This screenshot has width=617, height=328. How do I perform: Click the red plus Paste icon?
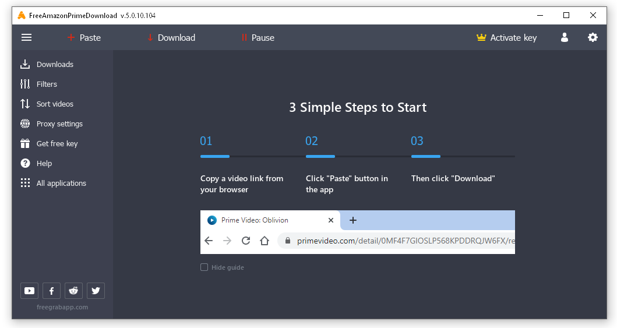tap(71, 37)
